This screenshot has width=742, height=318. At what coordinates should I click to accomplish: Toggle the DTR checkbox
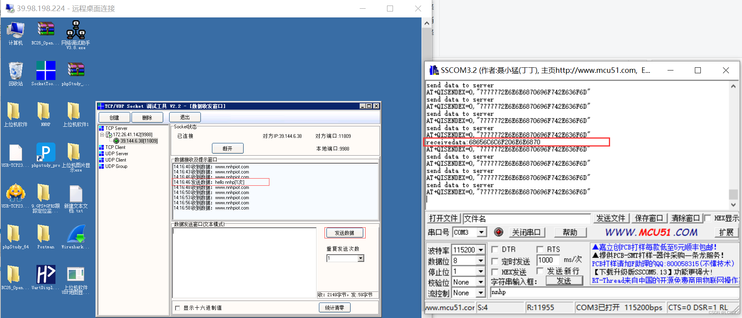pos(495,249)
